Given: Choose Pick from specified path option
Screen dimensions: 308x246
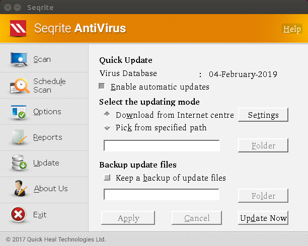Looking at the screenshot, I should (107, 128).
